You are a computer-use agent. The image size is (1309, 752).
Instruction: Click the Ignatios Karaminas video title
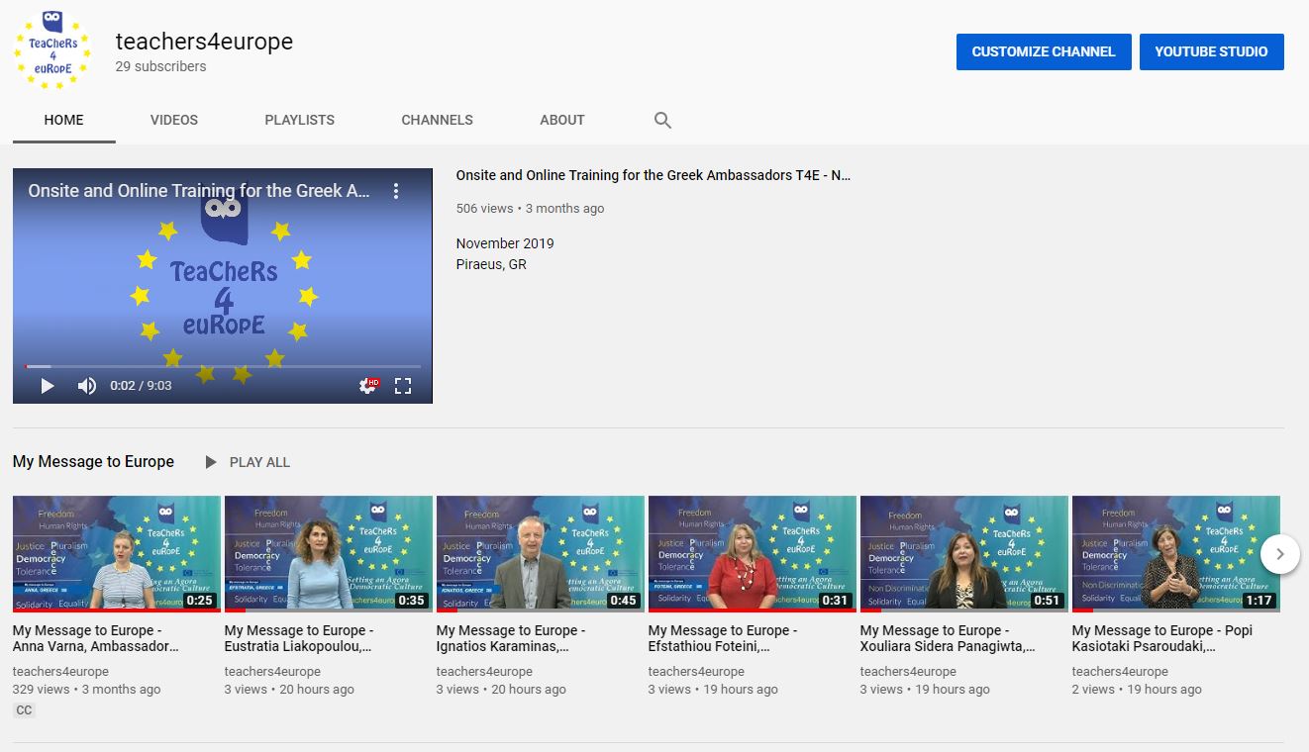point(511,638)
